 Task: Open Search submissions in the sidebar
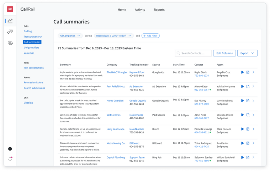(x=35, y=88)
